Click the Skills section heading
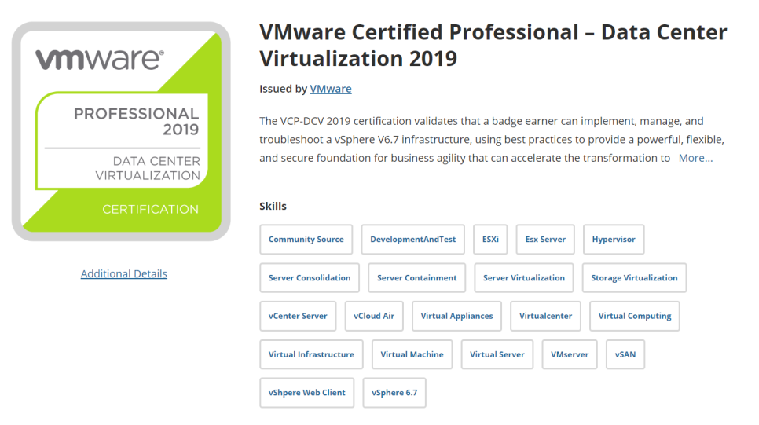Viewport: 759px width, 425px height. click(273, 206)
